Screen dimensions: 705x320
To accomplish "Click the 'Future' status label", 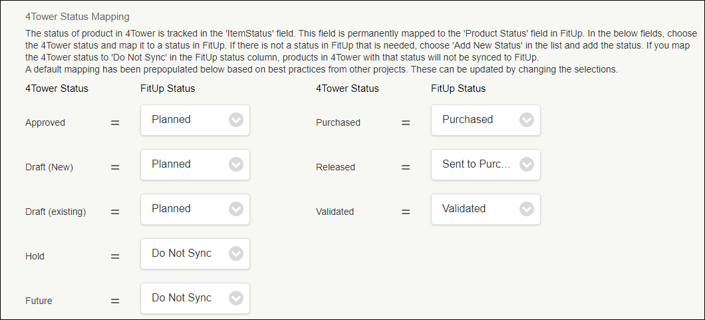I will pos(39,301).
